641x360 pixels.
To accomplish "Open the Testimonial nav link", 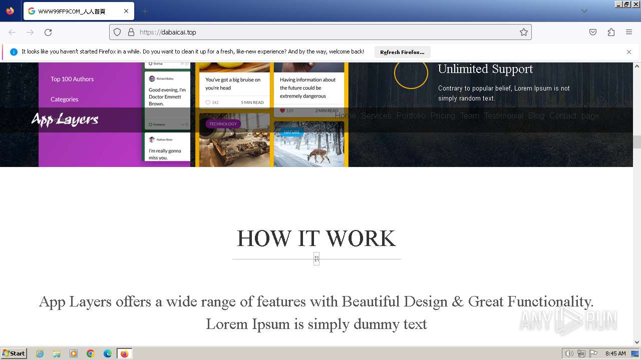I will point(504,115).
